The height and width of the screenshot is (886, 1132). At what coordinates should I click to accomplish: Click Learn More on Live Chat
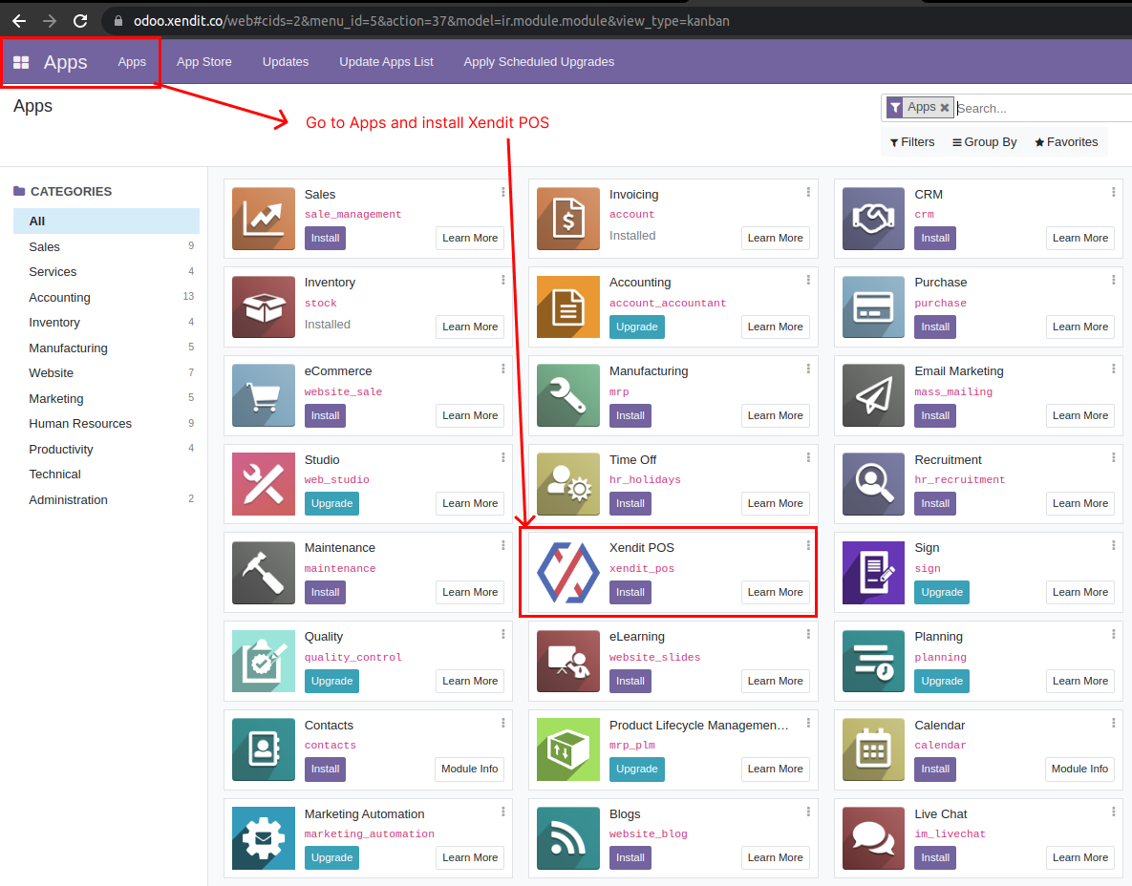tap(1080, 858)
